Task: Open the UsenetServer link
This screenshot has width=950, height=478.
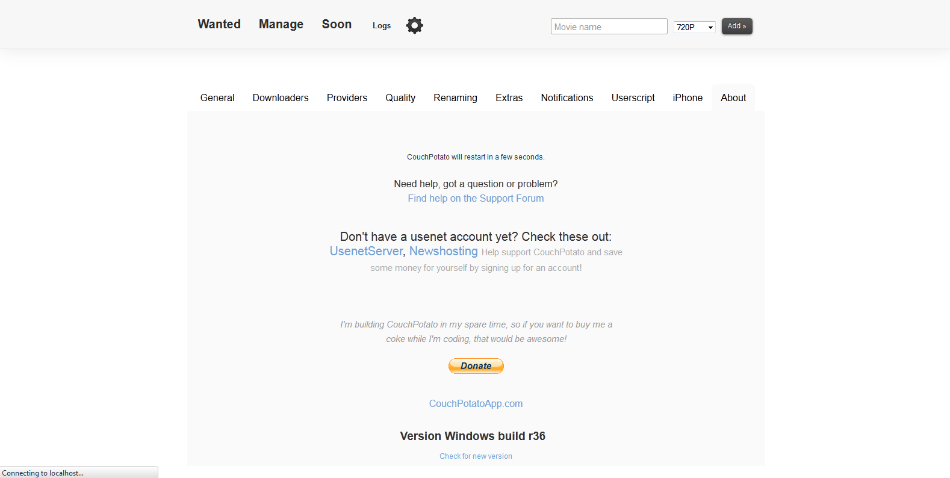Action: click(x=366, y=251)
